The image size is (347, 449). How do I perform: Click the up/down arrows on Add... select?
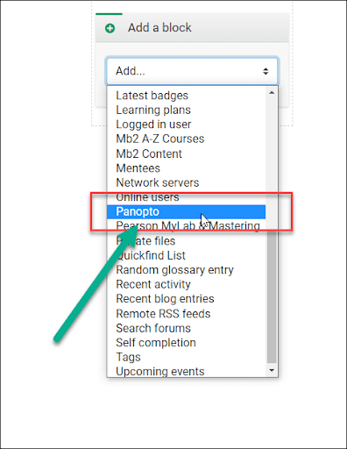[x=266, y=71]
